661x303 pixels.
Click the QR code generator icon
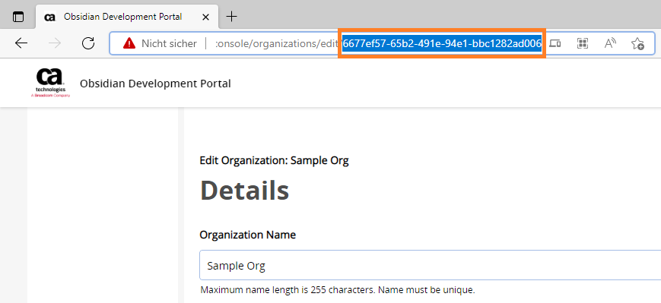pos(583,43)
